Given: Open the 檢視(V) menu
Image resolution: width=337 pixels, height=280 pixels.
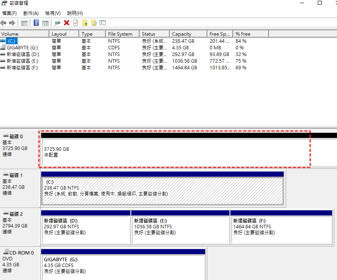Looking at the screenshot, I should click(53, 13).
